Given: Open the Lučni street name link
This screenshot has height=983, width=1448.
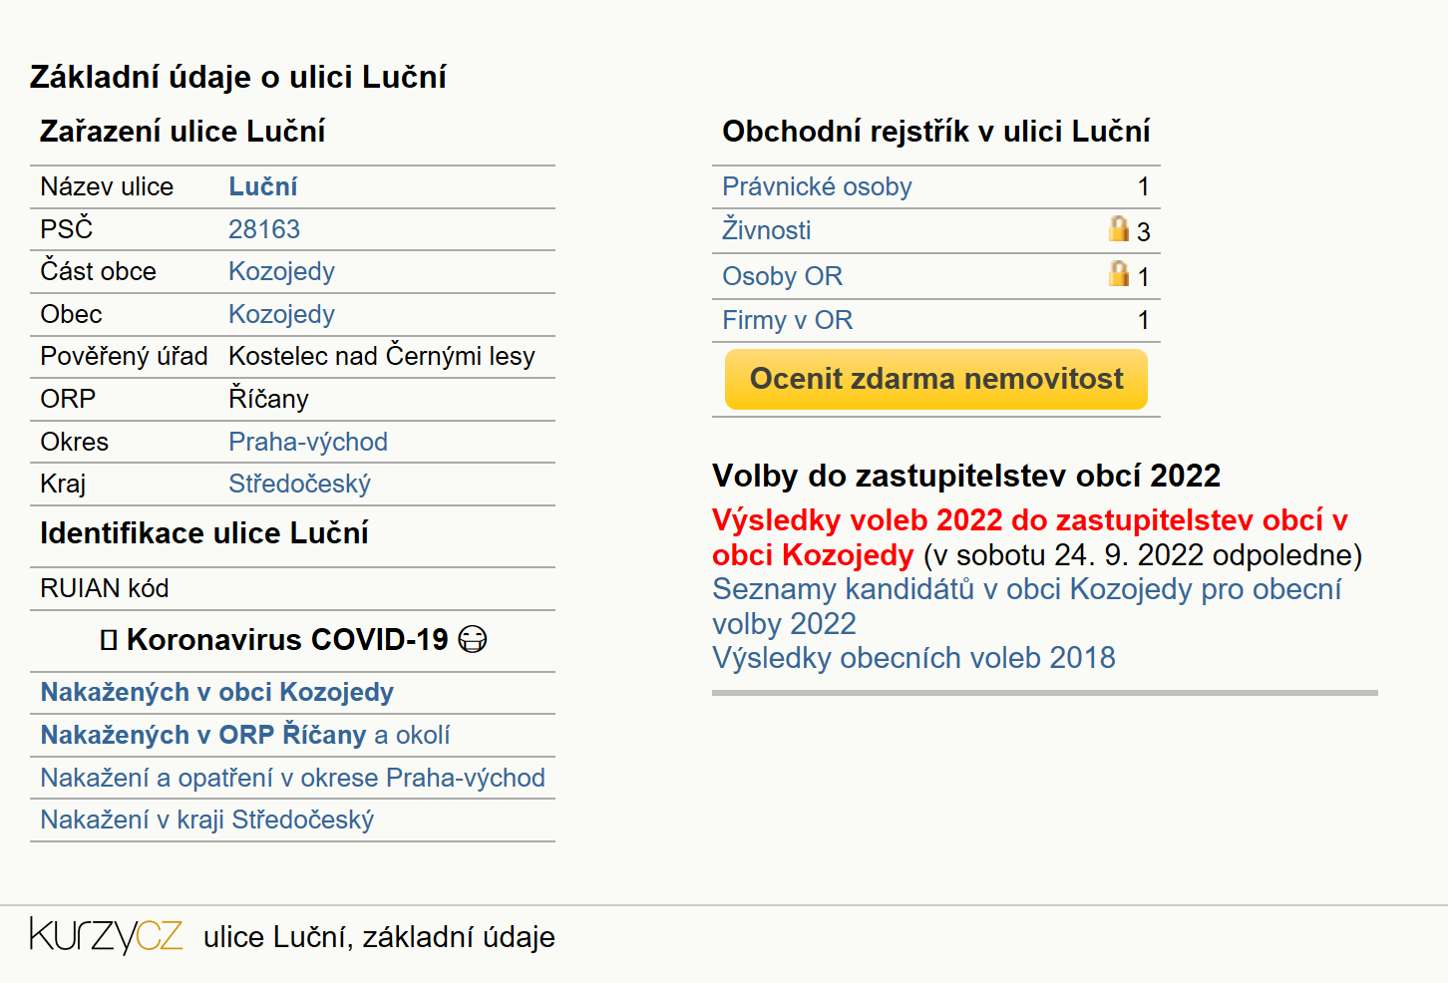Looking at the screenshot, I should pyautogui.click(x=263, y=186).
